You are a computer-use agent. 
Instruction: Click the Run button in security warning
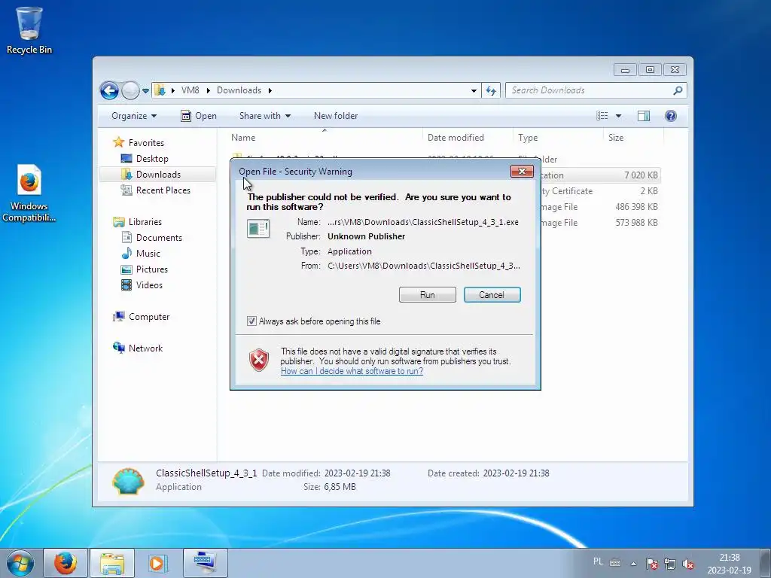point(428,294)
